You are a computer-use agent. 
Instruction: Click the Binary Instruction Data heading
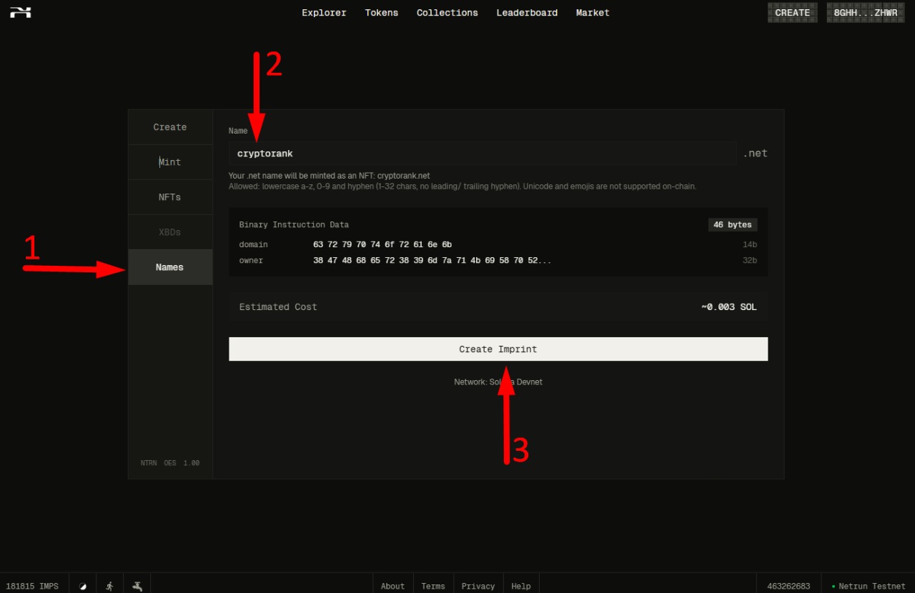[294, 224]
